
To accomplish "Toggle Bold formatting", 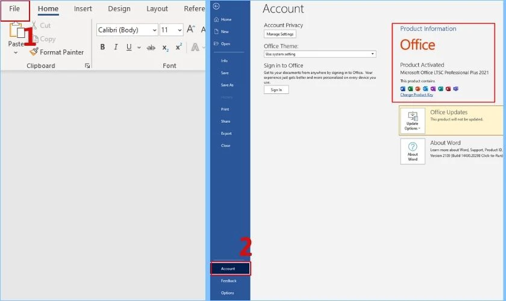I will pos(102,47).
